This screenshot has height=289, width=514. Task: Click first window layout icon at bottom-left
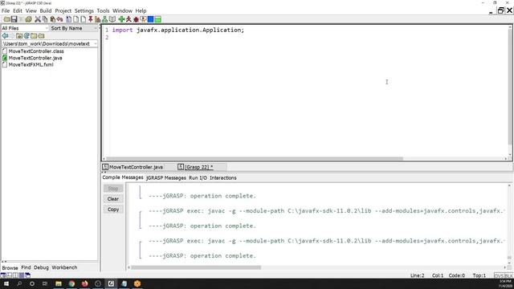3,275
